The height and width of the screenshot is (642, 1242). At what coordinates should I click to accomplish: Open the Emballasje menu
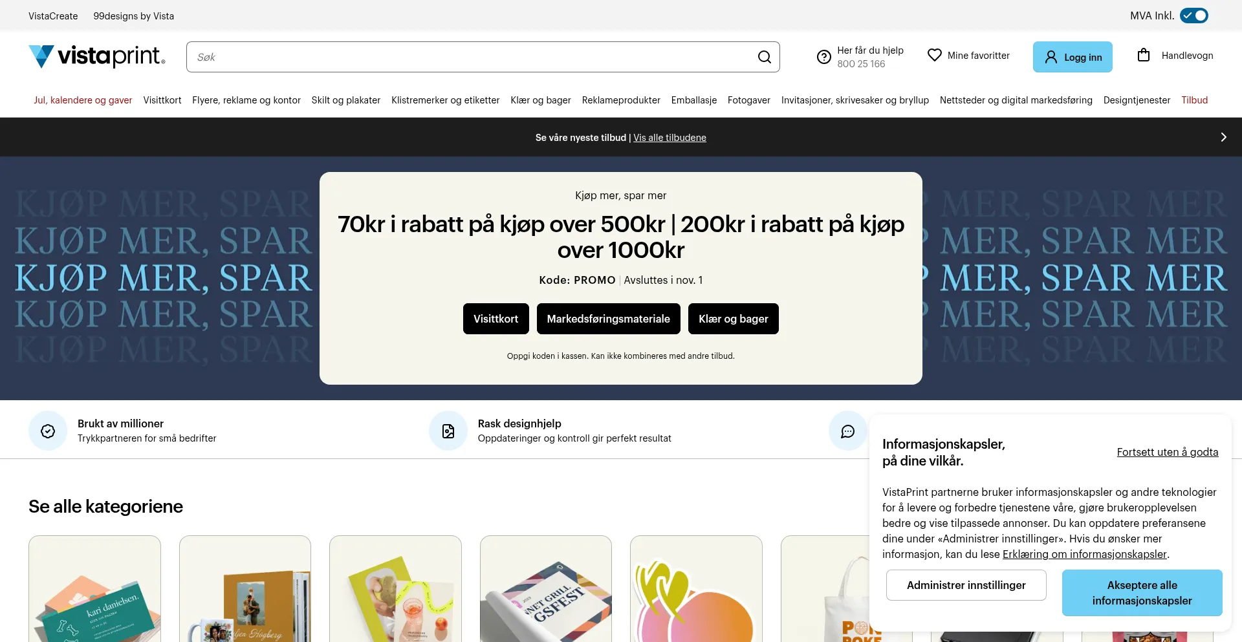coord(694,100)
